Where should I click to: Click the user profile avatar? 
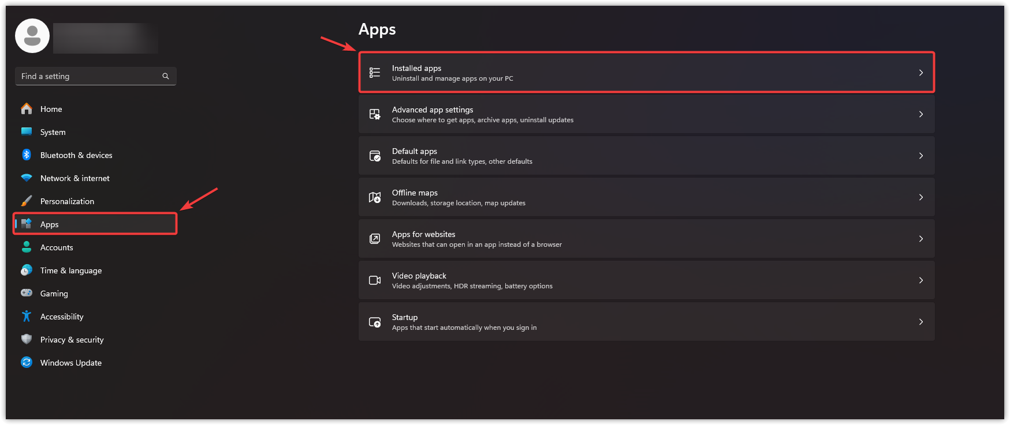pos(32,36)
